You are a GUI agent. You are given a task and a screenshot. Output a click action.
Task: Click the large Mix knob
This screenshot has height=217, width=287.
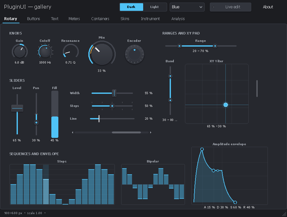pos(102,54)
